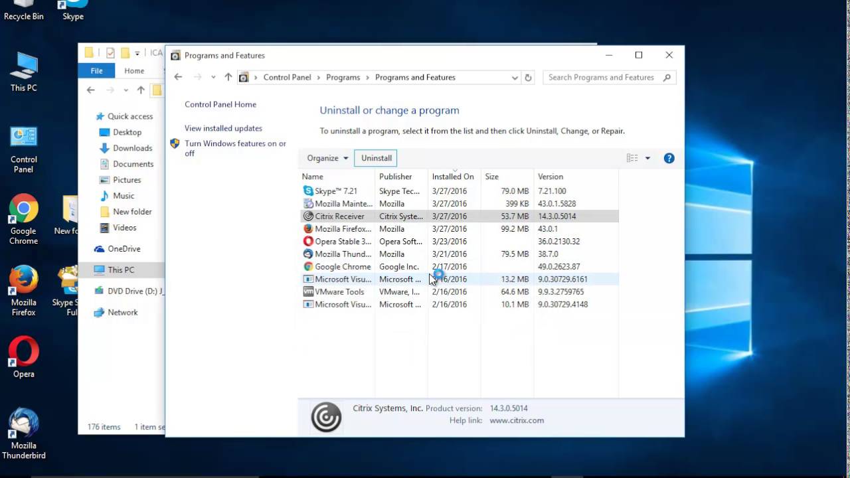Viewport: 850px width, 478px height.
Task: Select Desktop in File Explorer sidebar
Action: click(x=127, y=132)
